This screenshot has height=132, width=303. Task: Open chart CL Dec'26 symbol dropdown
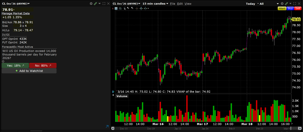pos(127,4)
